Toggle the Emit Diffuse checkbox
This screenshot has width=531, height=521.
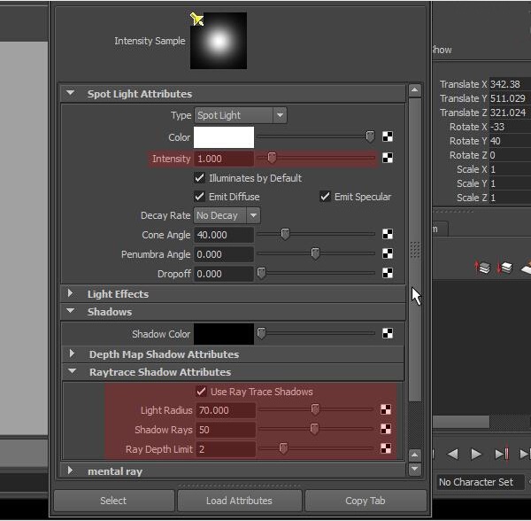click(199, 197)
